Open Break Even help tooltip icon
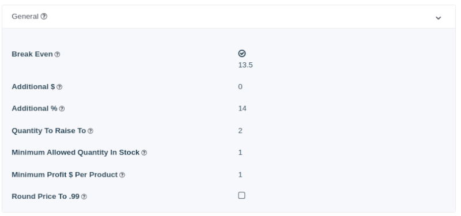 [57, 54]
